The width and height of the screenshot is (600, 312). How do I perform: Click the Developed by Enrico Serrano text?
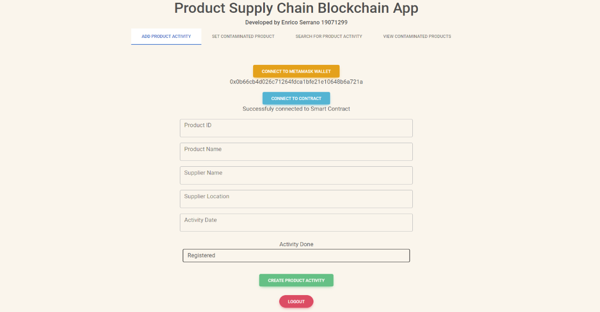point(296,22)
